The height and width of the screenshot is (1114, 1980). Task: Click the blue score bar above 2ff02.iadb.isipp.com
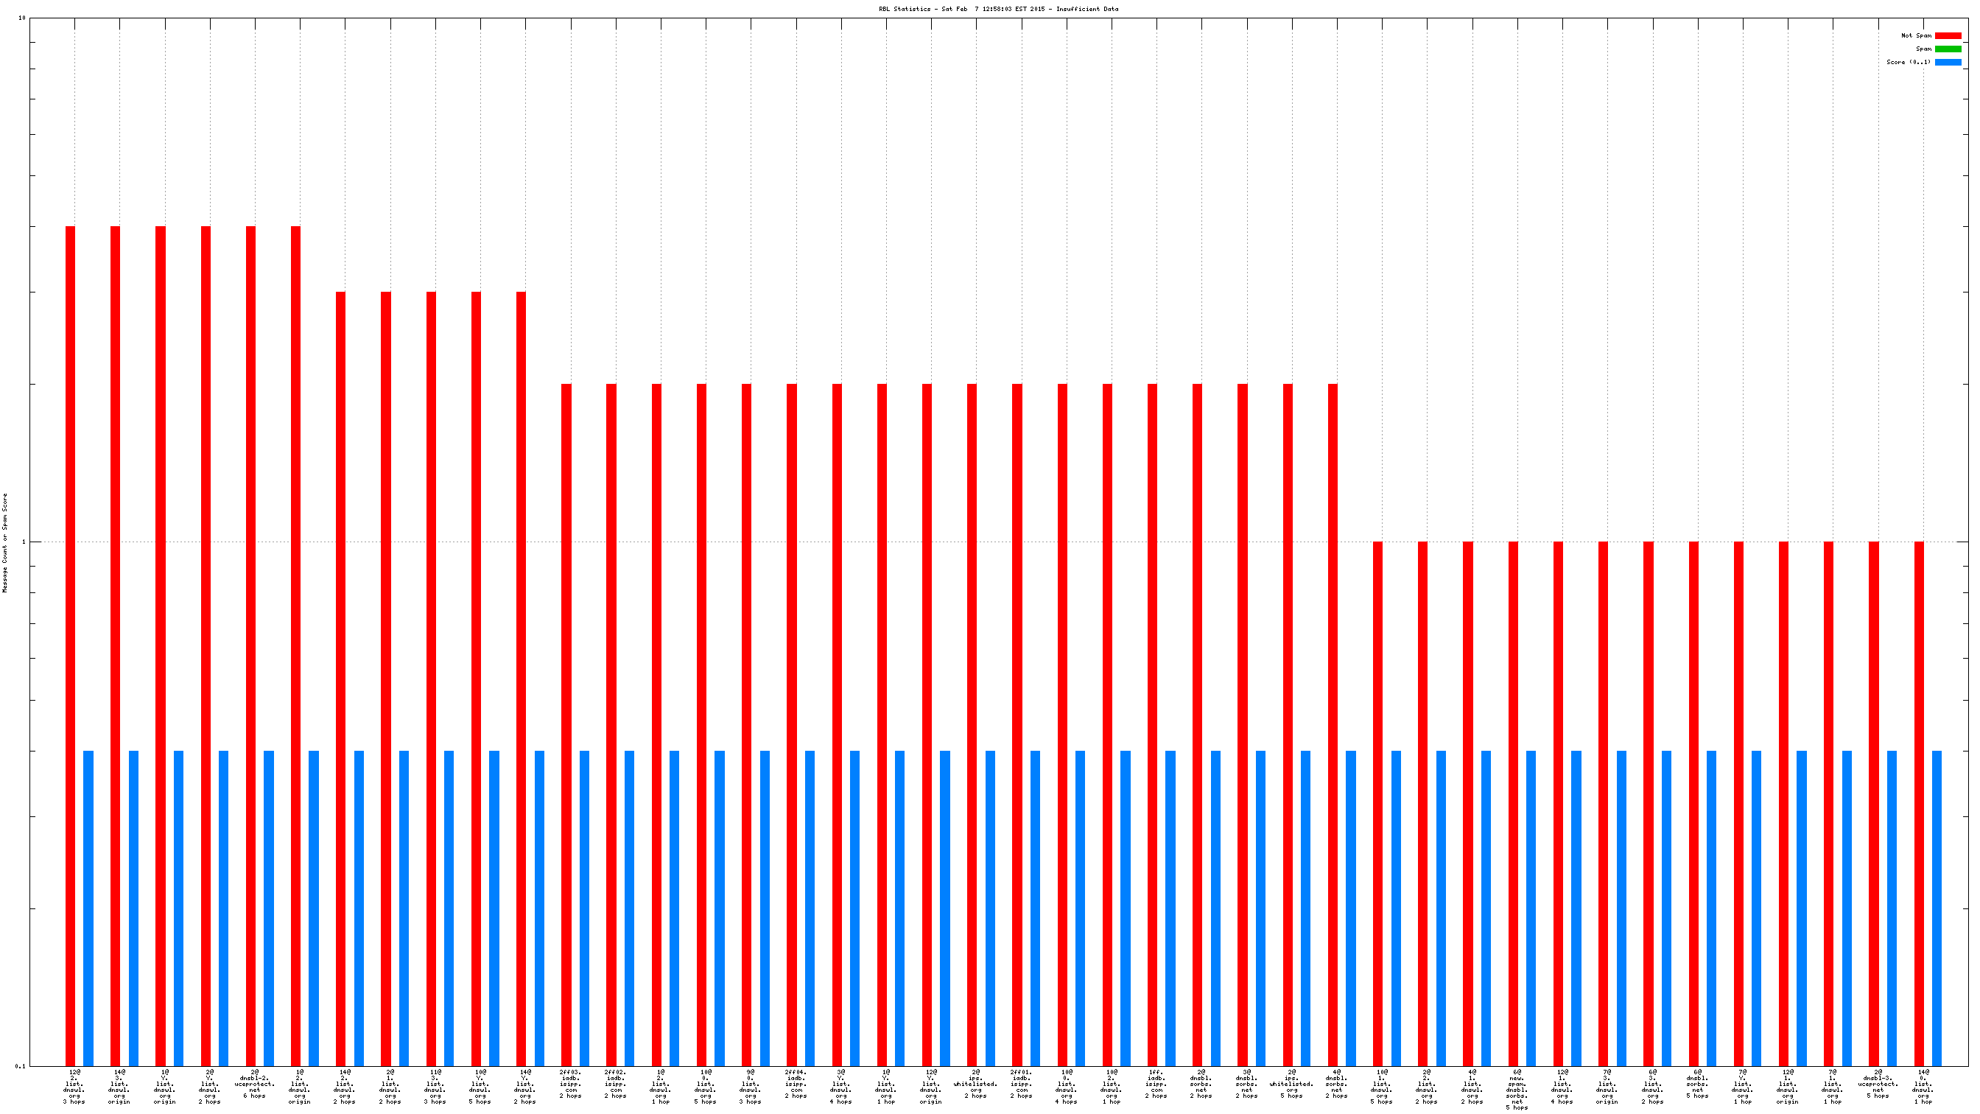point(630,907)
